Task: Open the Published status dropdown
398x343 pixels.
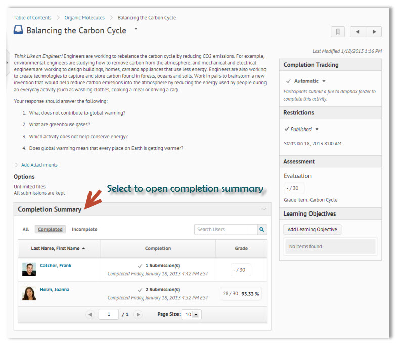Action: pos(317,130)
